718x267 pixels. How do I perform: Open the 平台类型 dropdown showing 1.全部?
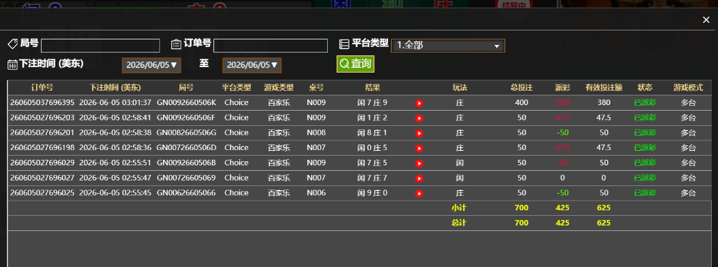448,46
